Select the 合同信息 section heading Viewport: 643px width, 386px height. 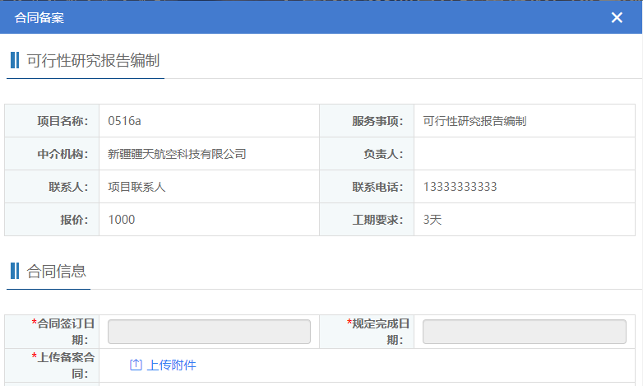57,271
